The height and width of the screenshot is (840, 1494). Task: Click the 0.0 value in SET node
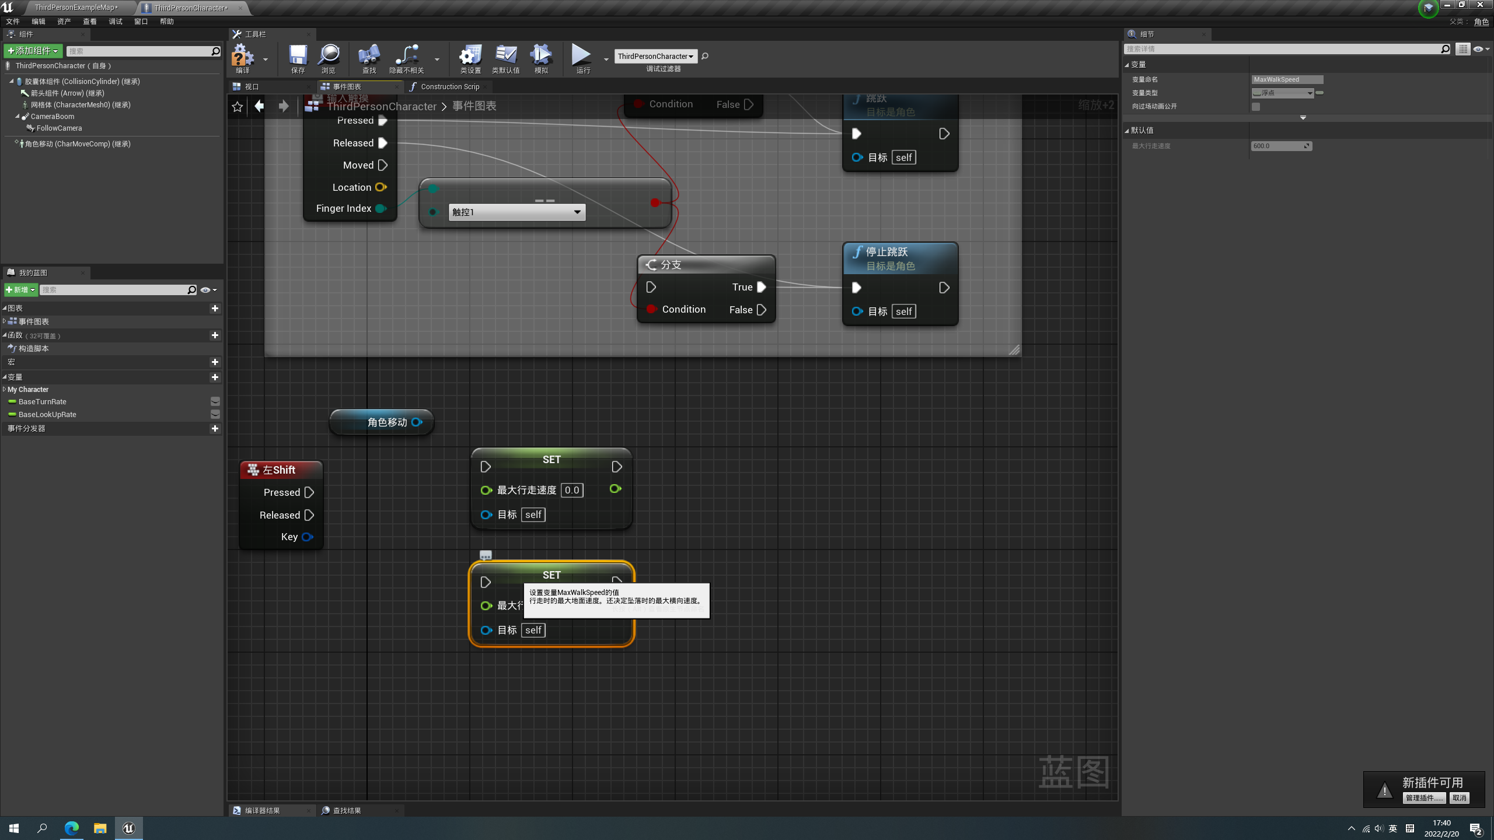point(572,490)
